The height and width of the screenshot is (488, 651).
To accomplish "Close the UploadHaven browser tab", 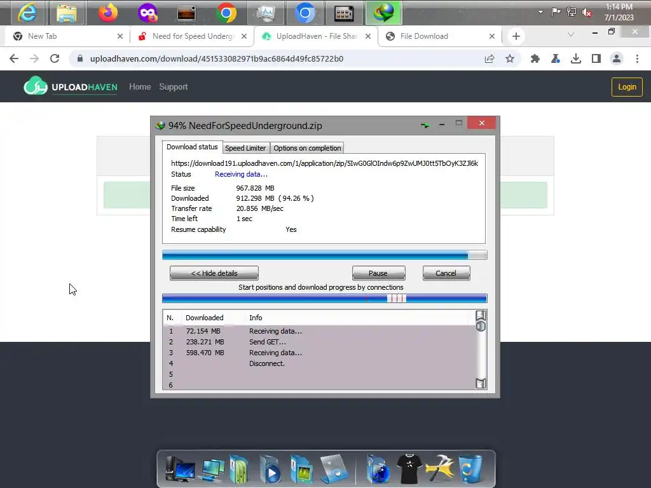I will pyautogui.click(x=368, y=36).
